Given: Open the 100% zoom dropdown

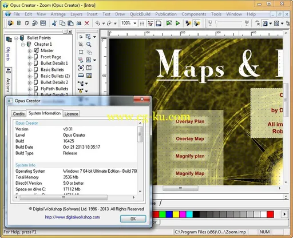Looking at the screenshot, I should (135, 23).
